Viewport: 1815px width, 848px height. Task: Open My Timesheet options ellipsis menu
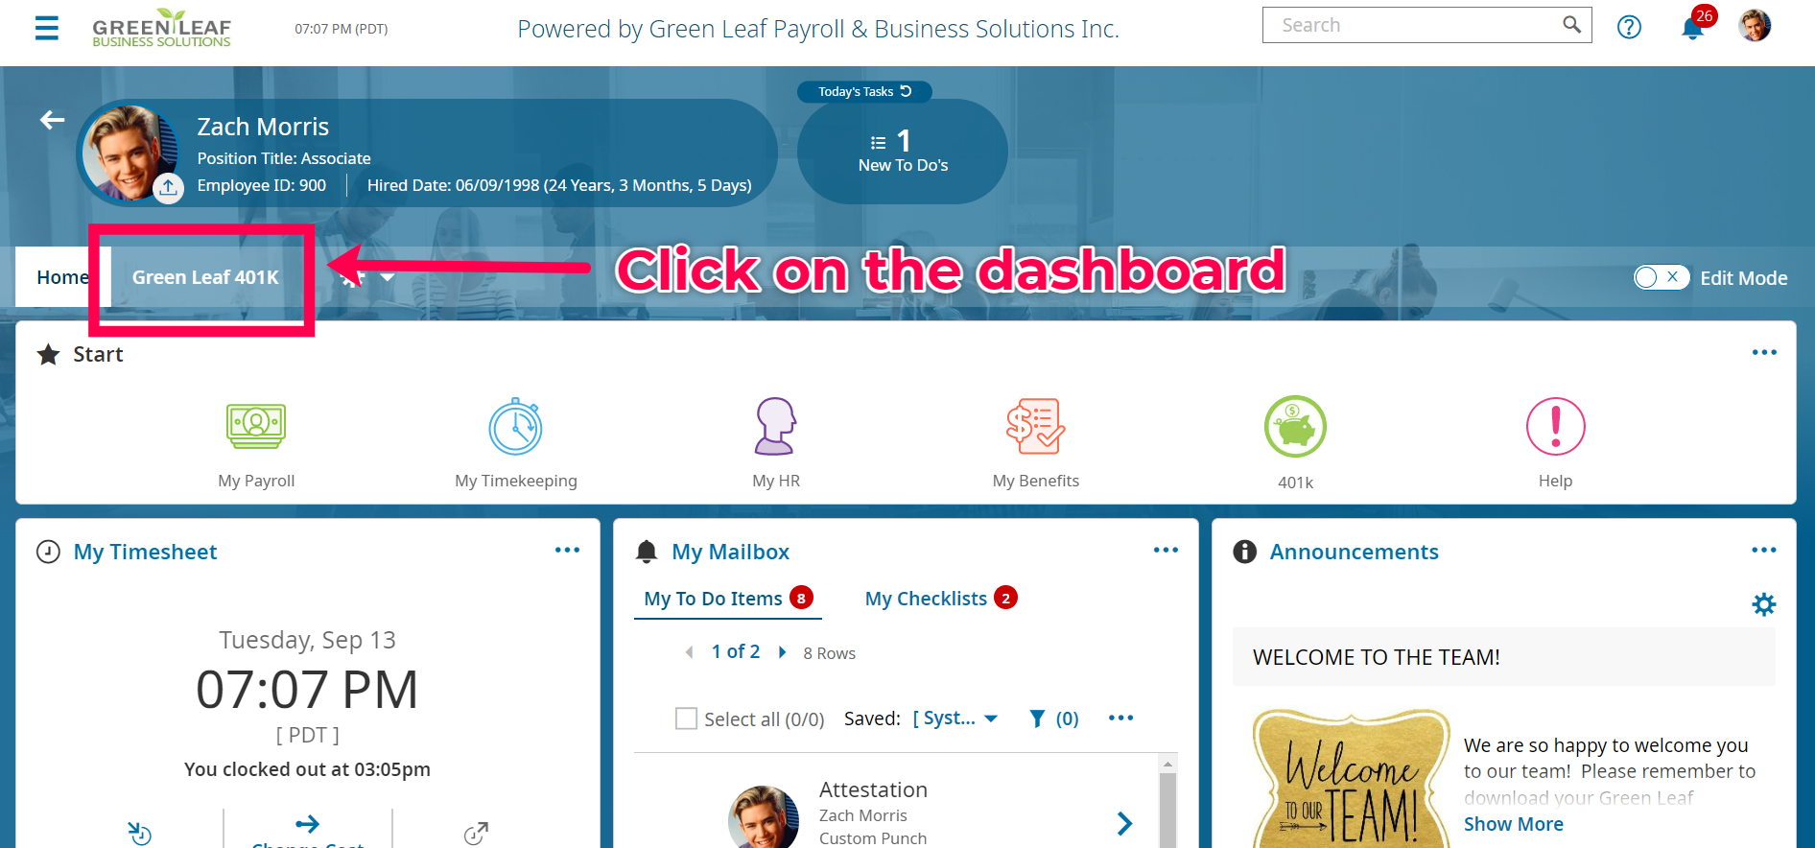coord(567,550)
